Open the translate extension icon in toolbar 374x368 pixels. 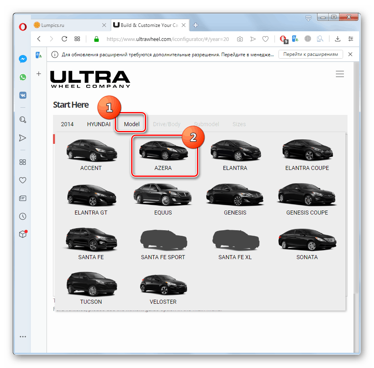(295, 39)
